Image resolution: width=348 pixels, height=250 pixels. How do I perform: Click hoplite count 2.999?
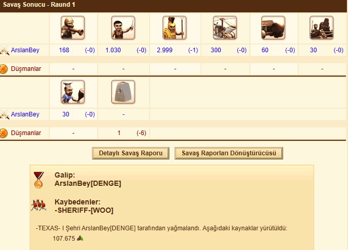(x=165, y=50)
